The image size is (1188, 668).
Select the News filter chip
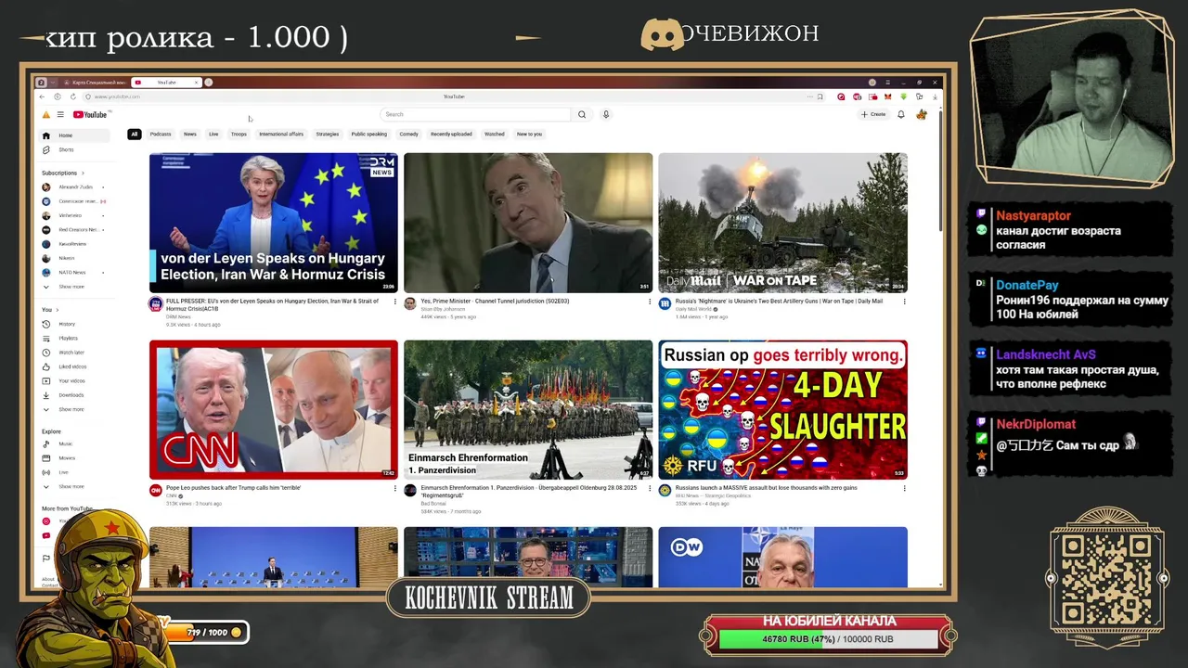(x=190, y=134)
